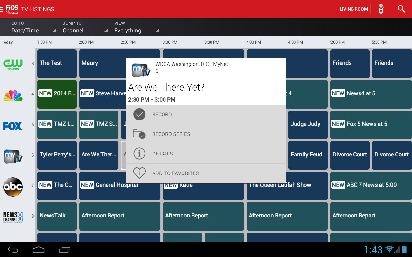Tap the Today label in time header

tap(7, 42)
